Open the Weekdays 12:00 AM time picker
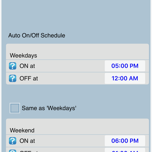The image size is (152, 152). [125, 79]
